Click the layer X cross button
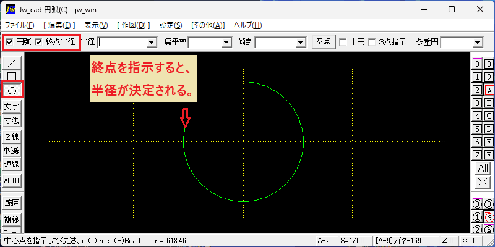Image resolution: width=495 pixels, height=247 pixels. pos(483,182)
